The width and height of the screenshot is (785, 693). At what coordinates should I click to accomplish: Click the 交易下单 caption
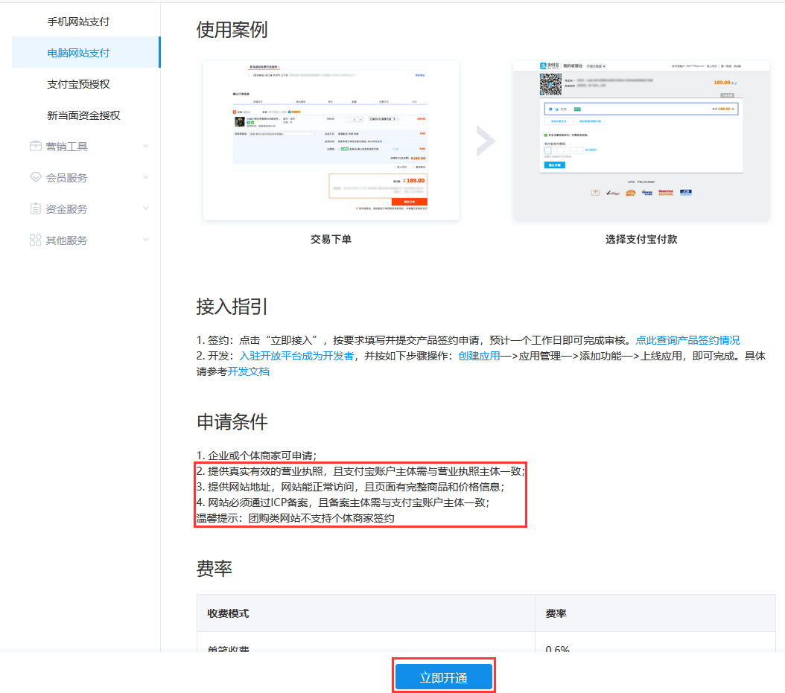click(x=331, y=239)
